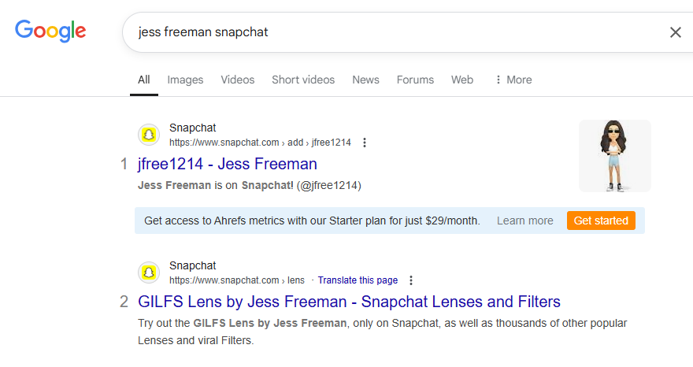
Task: Open "jfree1214 - Jess Freeman" result
Action: click(228, 164)
